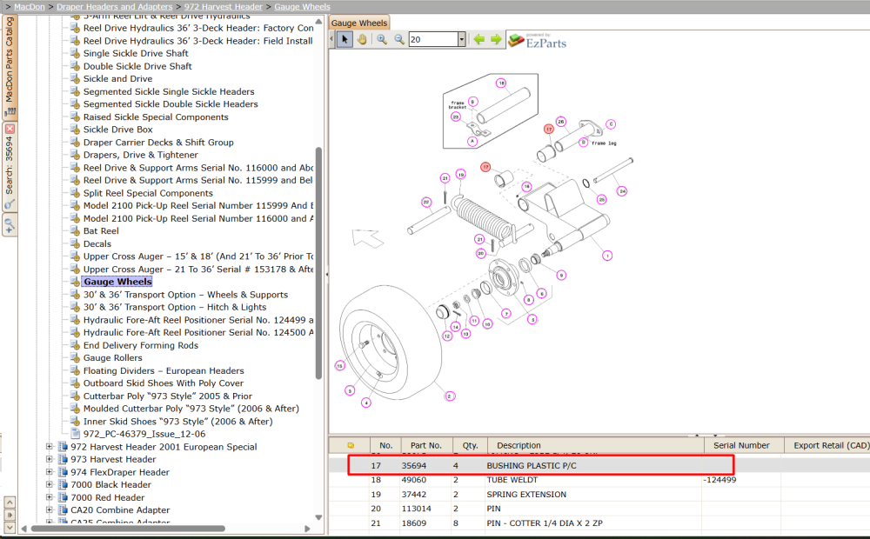The image size is (870, 539).
Task: Select Sickle Drive Box tree item
Action: pos(117,130)
